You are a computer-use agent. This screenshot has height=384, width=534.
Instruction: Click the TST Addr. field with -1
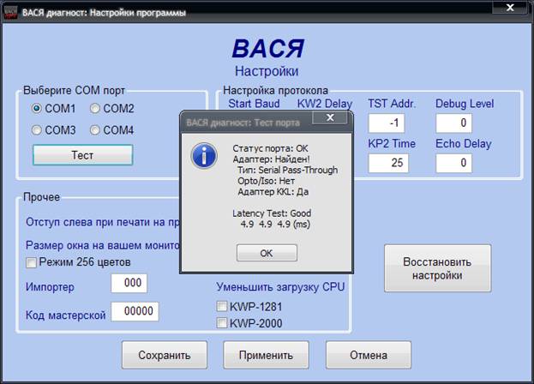387,123
